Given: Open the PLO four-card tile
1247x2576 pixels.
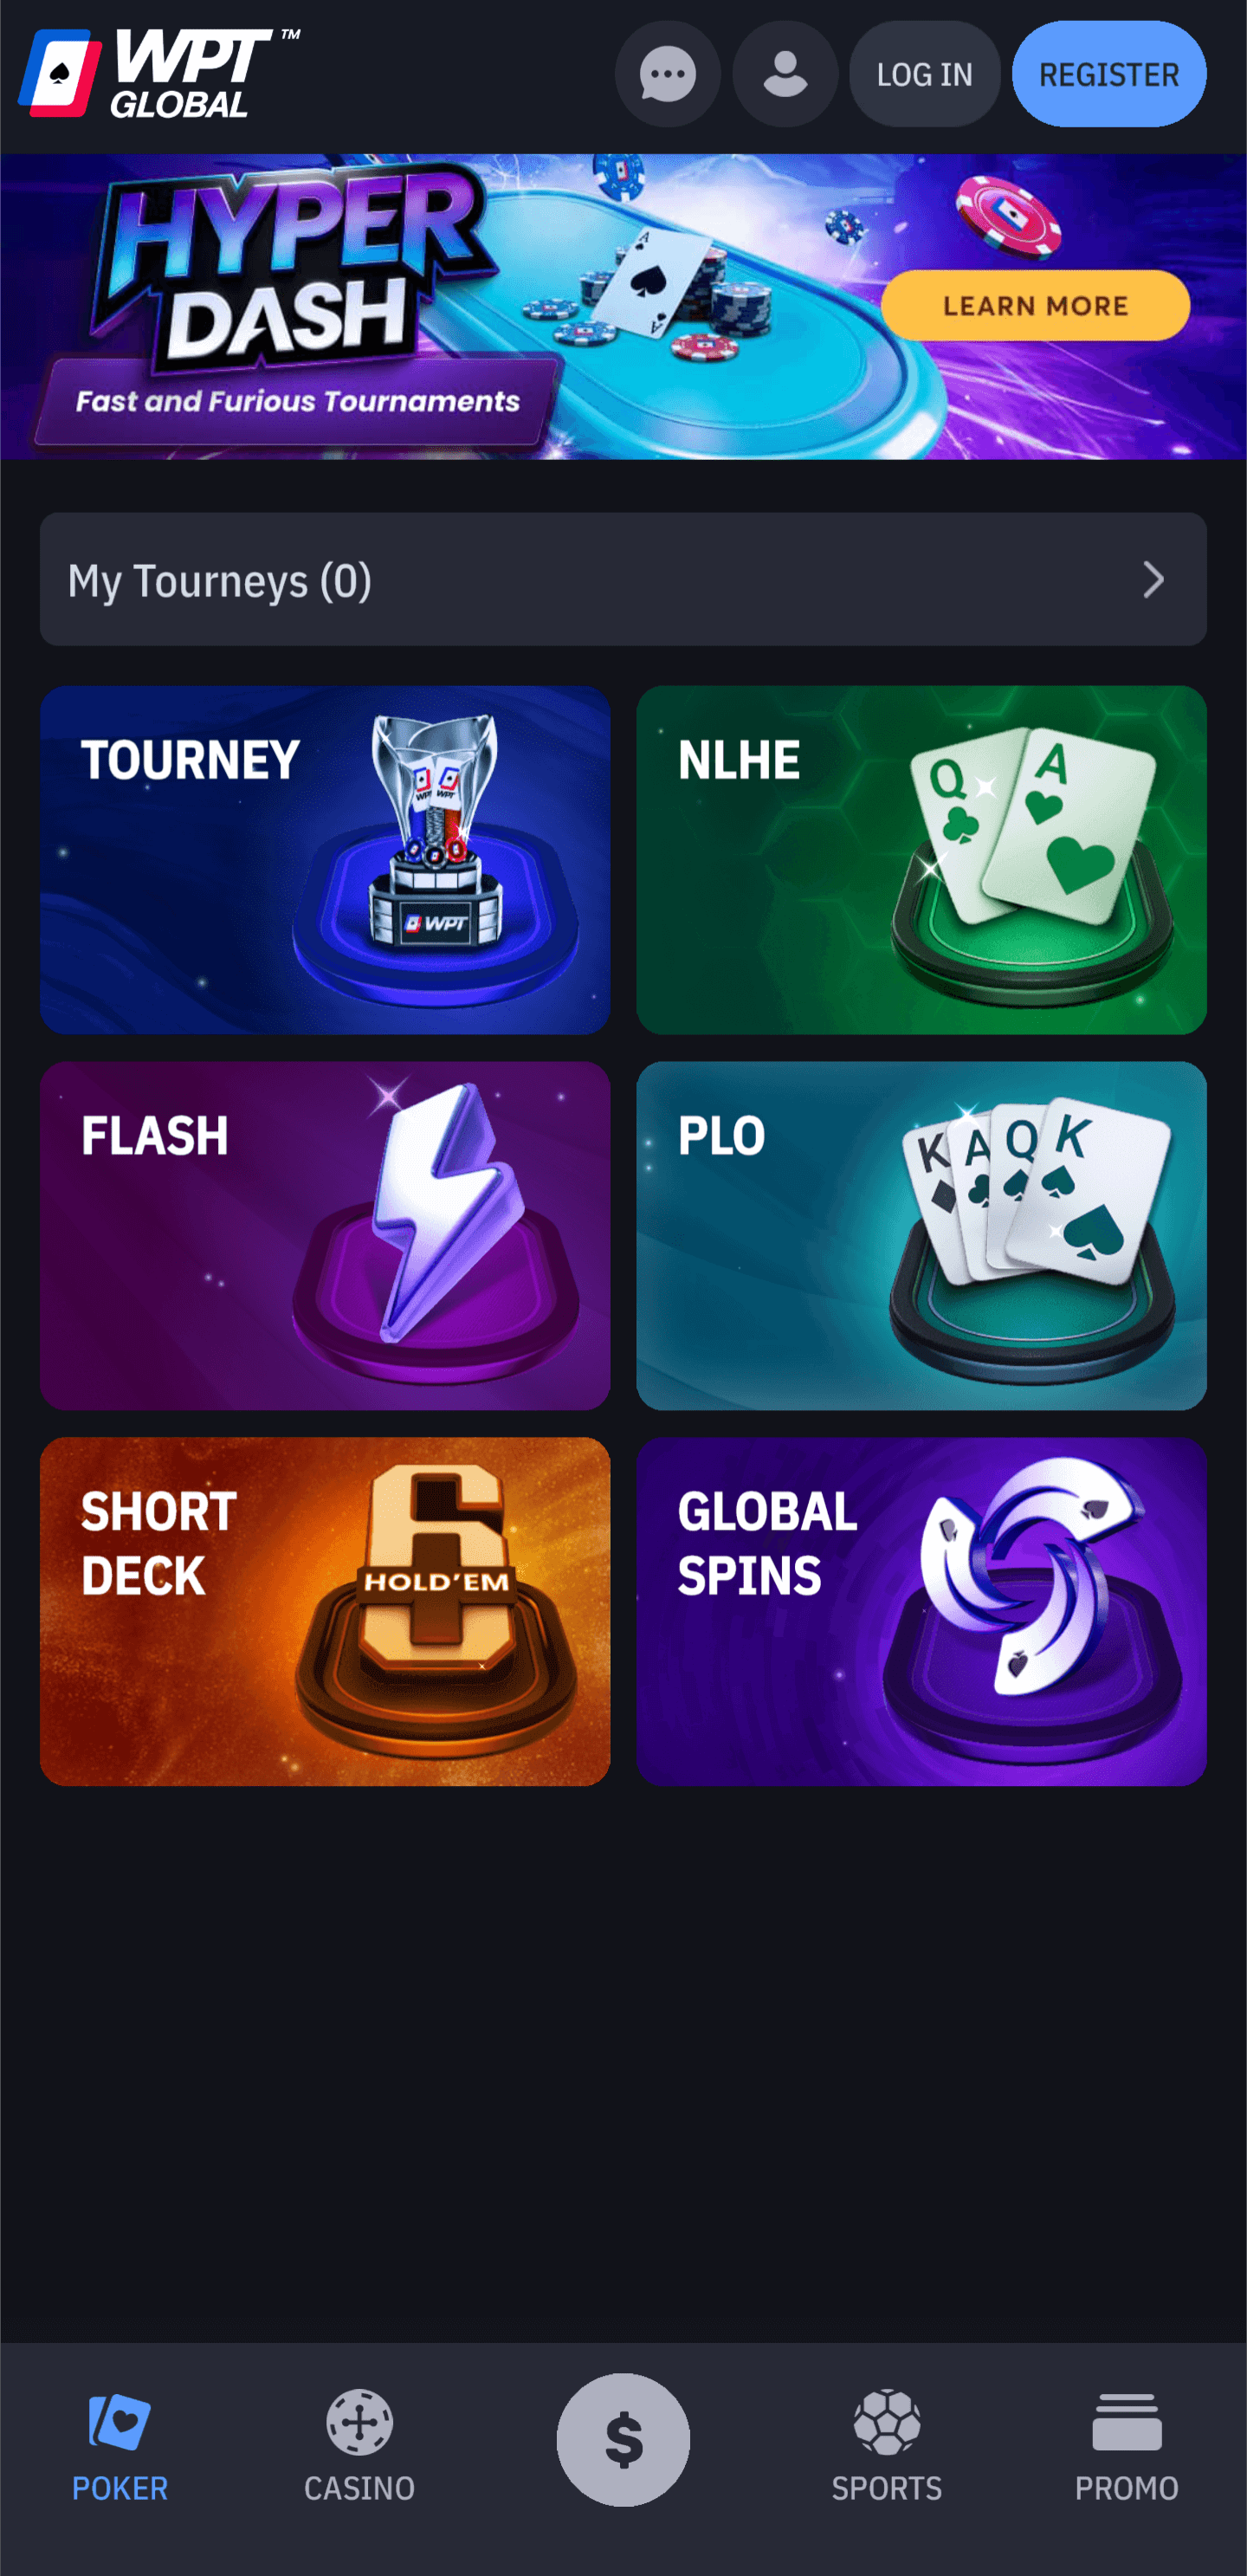Looking at the screenshot, I should 921,1235.
